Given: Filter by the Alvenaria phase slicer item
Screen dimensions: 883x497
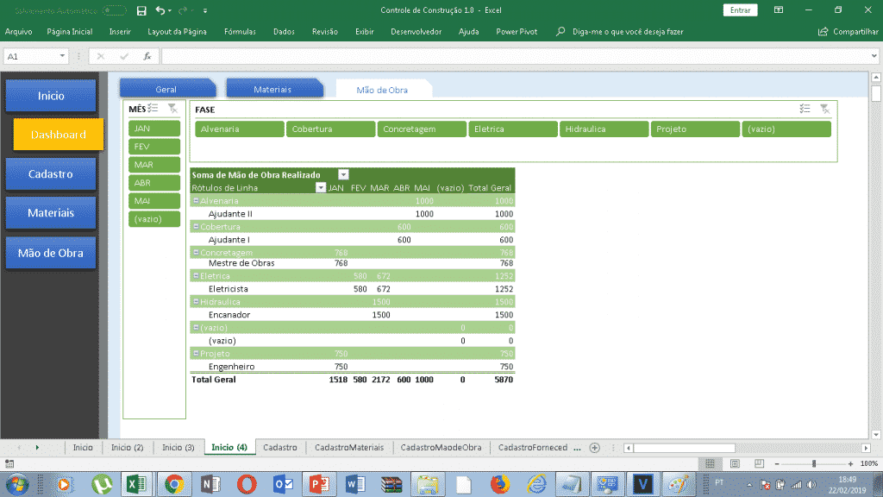Looking at the screenshot, I should point(240,129).
